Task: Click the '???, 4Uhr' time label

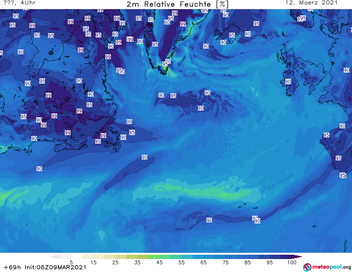Action: click(x=20, y=3)
